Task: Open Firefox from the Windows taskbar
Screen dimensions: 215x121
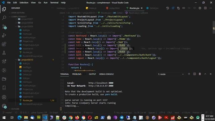Action: point(77,118)
